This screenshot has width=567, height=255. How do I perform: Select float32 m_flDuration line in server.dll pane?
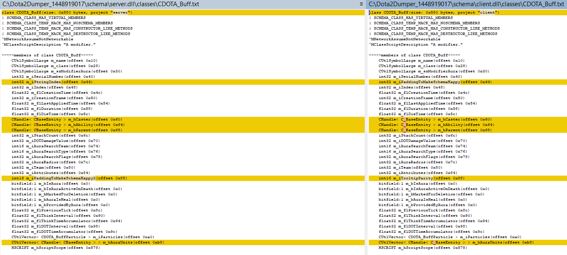point(52,109)
